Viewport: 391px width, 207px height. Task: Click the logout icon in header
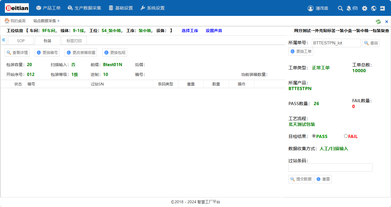383,8
